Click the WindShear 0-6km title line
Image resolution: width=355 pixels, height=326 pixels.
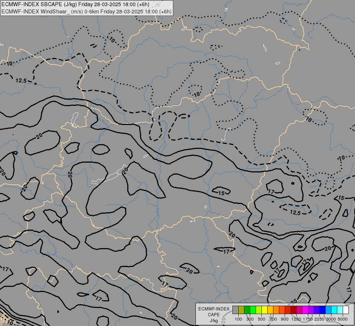[x=87, y=12]
